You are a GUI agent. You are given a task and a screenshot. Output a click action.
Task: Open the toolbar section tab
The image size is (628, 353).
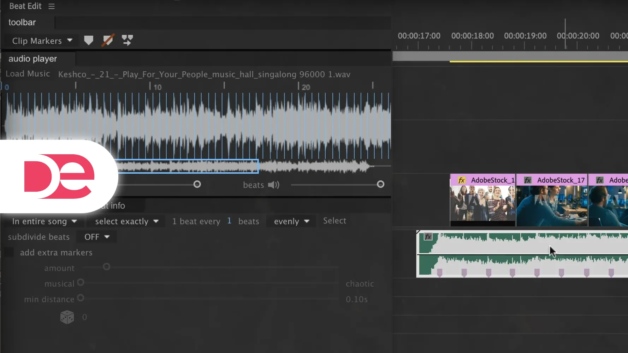[22, 22]
